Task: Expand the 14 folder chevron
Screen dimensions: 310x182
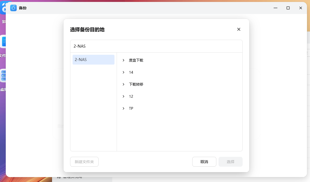Action: coord(123,72)
